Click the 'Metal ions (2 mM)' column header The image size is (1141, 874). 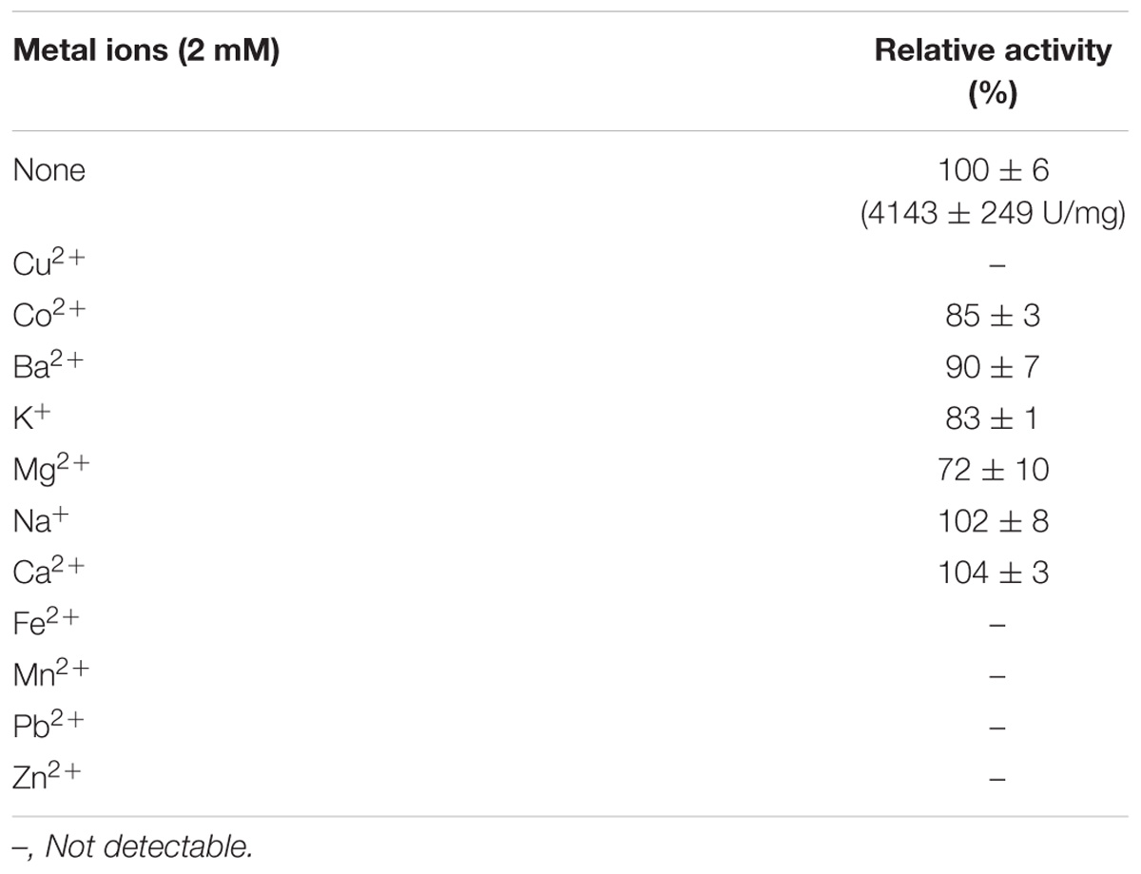(x=145, y=50)
